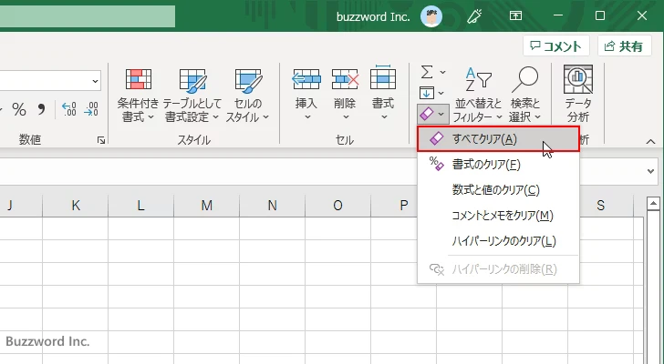Open Find & Select (検索と選択)

(x=525, y=94)
